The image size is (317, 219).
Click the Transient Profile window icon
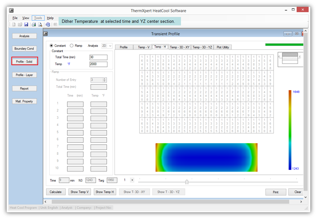[46, 34]
